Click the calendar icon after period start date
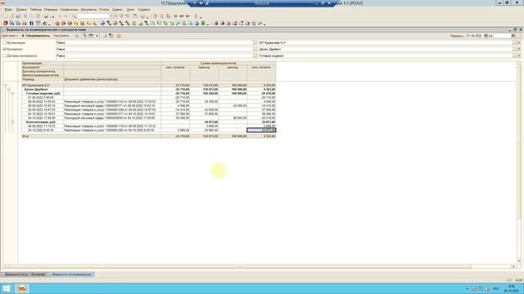 click(486, 36)
